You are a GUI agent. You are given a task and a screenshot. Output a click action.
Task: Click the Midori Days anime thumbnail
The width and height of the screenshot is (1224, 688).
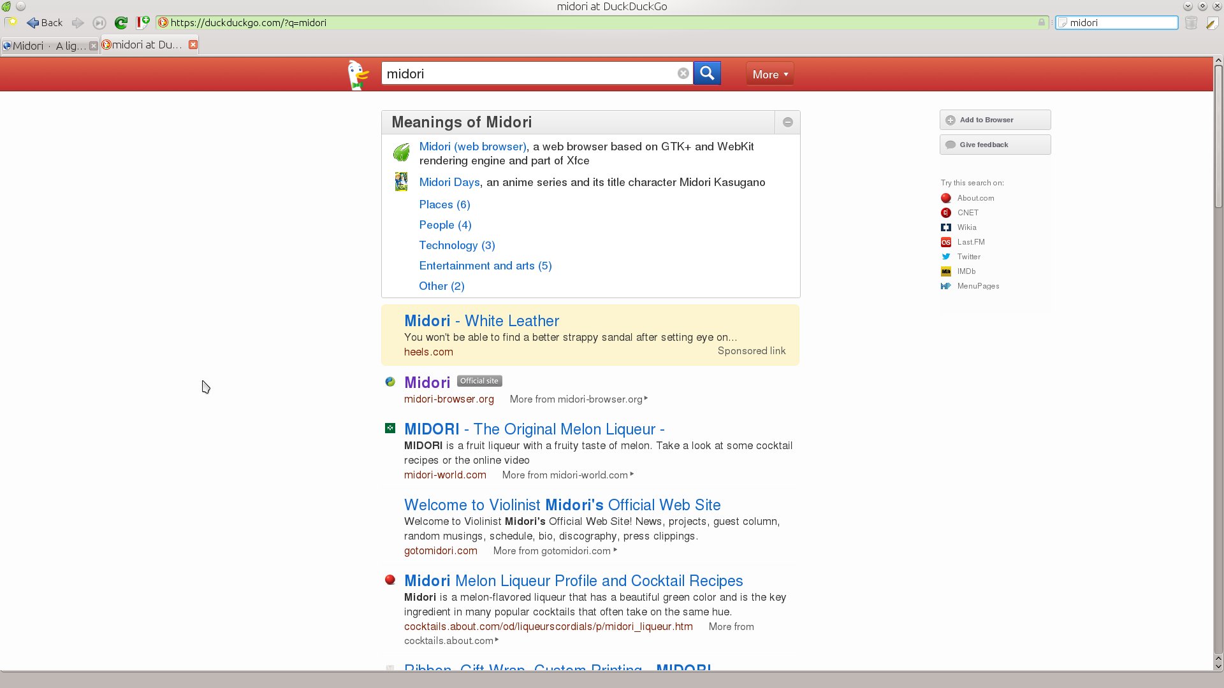point(401,182)
